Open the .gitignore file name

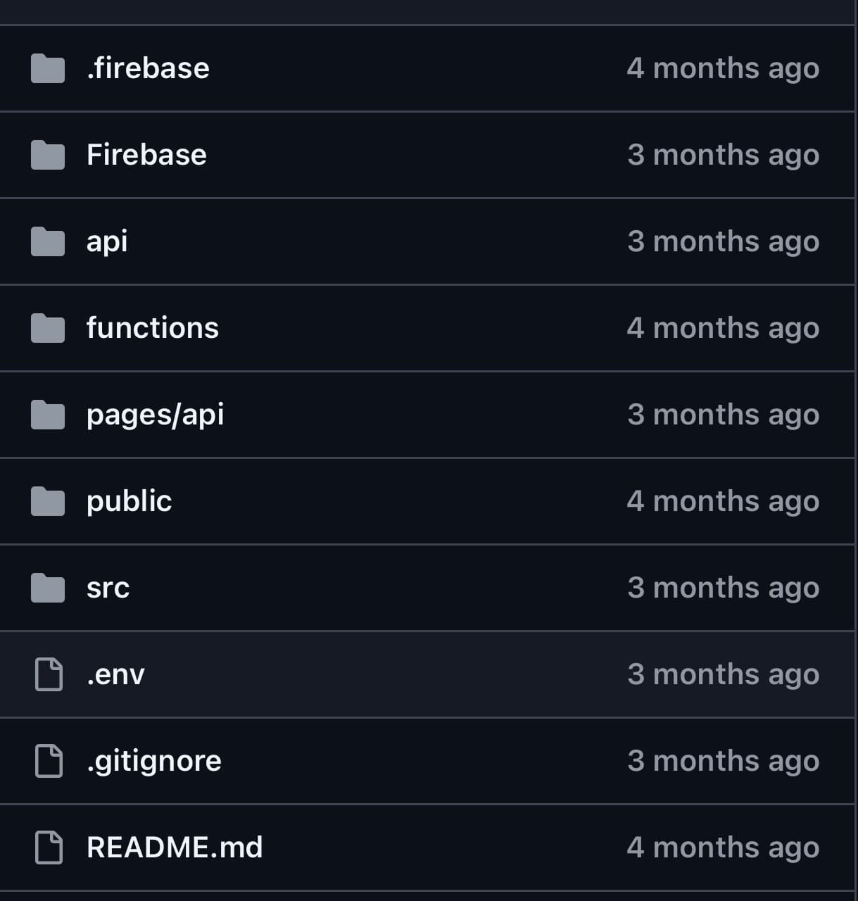pos(153,761)
